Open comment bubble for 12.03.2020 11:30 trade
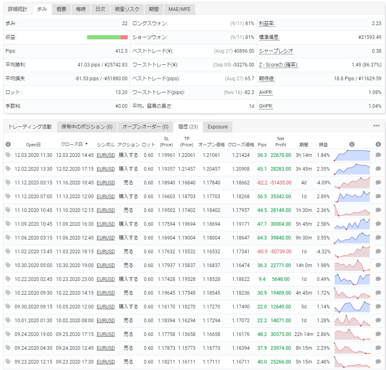The height and width of the screenshot is (370, 386). (378, 155)
